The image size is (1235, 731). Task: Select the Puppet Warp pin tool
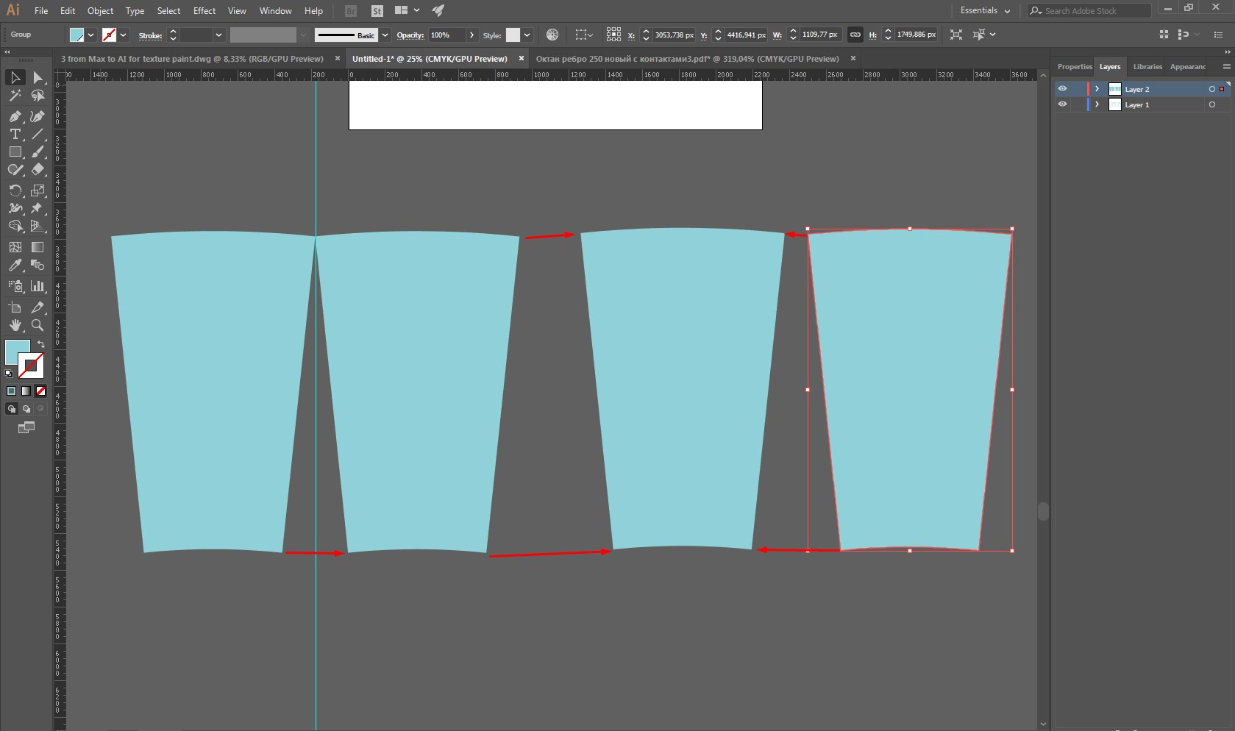(x=38, y=208)
